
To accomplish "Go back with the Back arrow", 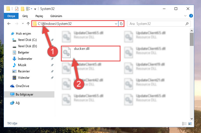I will (x=9, y=24).
